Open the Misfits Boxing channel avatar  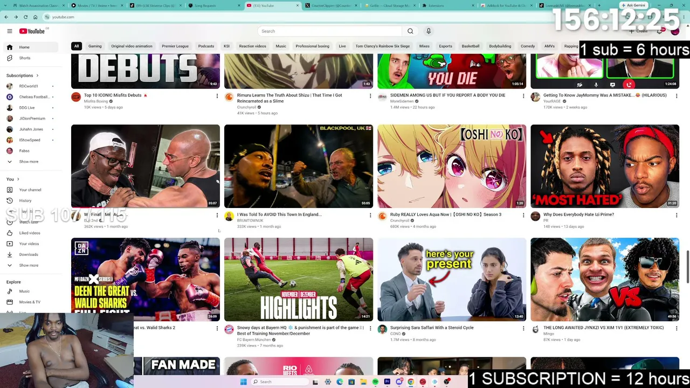pyautogui.click(x=76, y=97)
